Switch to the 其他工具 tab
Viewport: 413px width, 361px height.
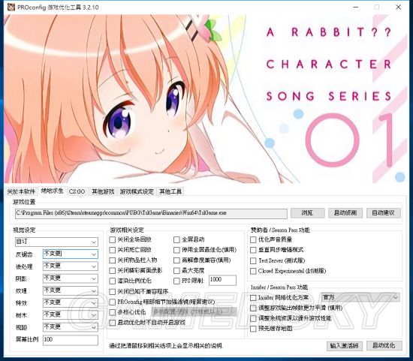tap(170, 191)
